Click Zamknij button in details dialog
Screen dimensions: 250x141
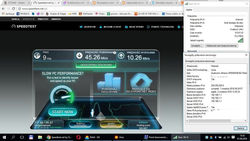coord(240,128)
